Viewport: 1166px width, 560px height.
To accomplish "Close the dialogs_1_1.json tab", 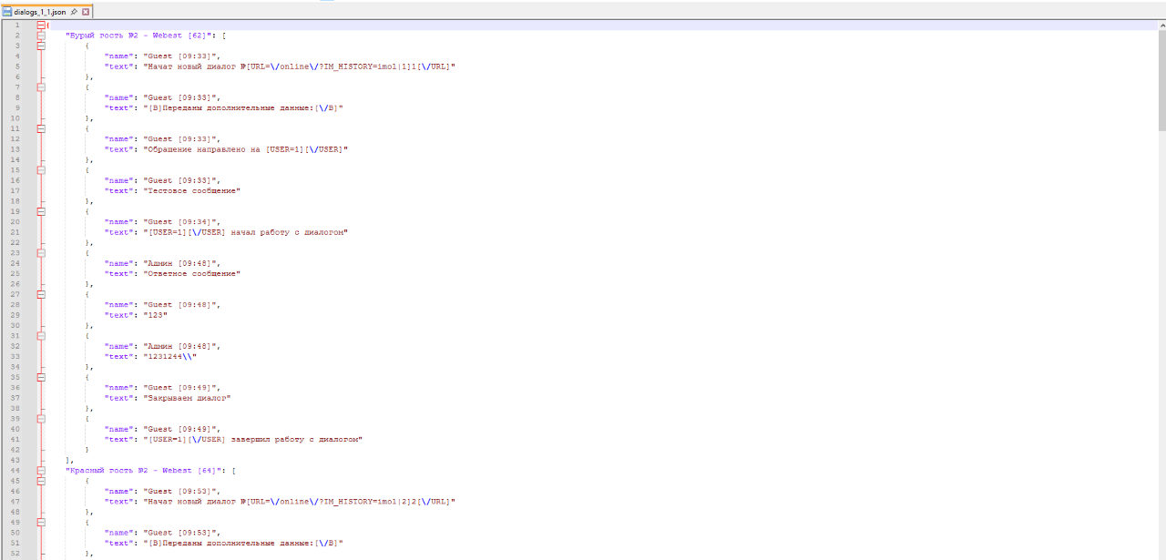I will [x=86, y=12].
